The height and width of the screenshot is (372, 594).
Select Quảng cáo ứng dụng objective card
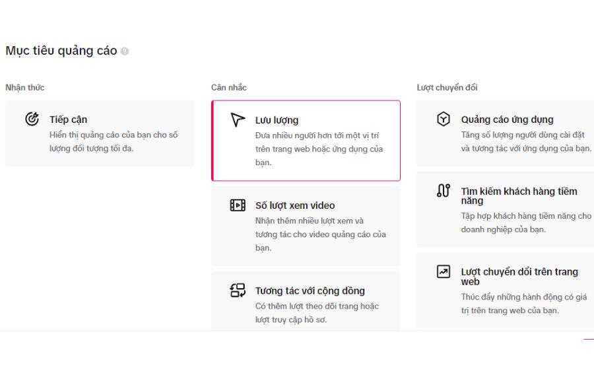point(505,133)
